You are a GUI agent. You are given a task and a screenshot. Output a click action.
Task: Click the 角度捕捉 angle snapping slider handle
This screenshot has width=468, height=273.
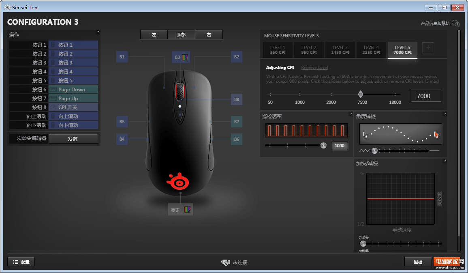click(x=374, y=151)
